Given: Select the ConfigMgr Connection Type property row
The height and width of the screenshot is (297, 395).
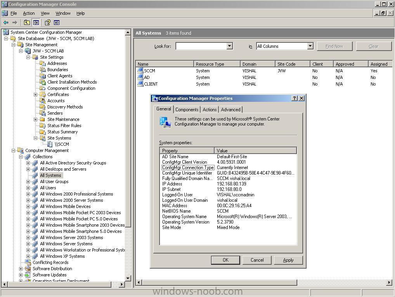Looking at the screenshot, I should point(228,168).
